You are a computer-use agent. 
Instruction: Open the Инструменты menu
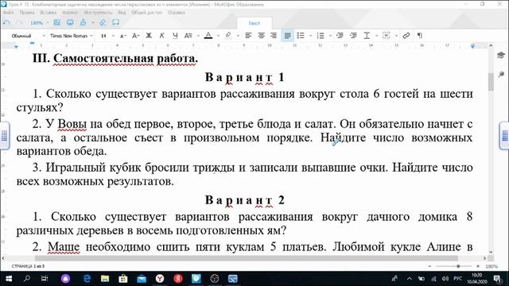point(98,13)
